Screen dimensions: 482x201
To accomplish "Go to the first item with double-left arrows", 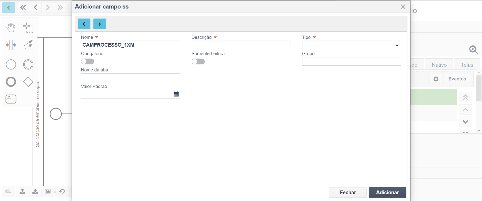I will click(23, 8).
